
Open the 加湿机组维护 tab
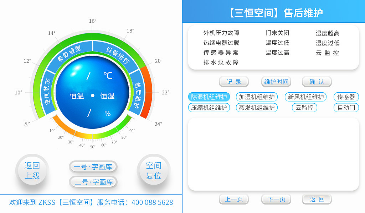click(x=257, y=97)
